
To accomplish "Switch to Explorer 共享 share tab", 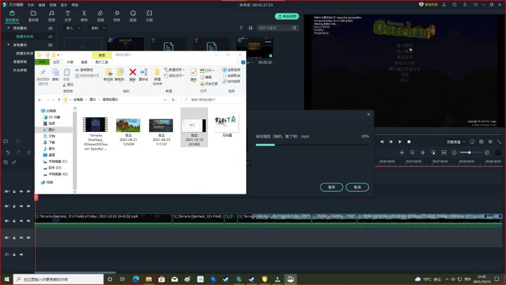I will click(x=70, y=62).
